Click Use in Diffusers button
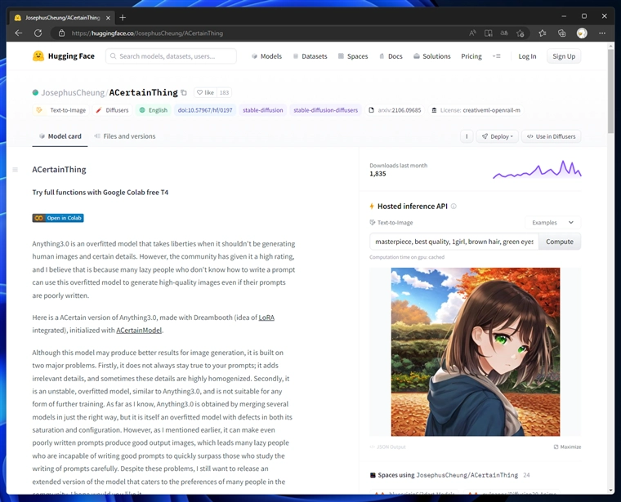Viewport: 621px width, 502px height. (551, 136)
